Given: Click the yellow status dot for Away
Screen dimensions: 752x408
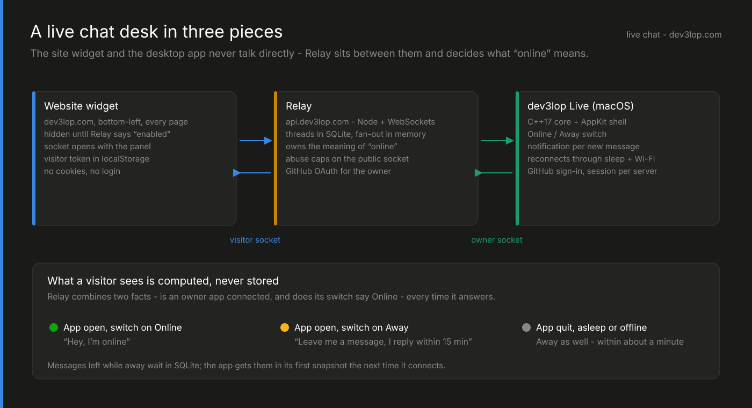Looking at the screenshot, I should [x=285, y=327].
